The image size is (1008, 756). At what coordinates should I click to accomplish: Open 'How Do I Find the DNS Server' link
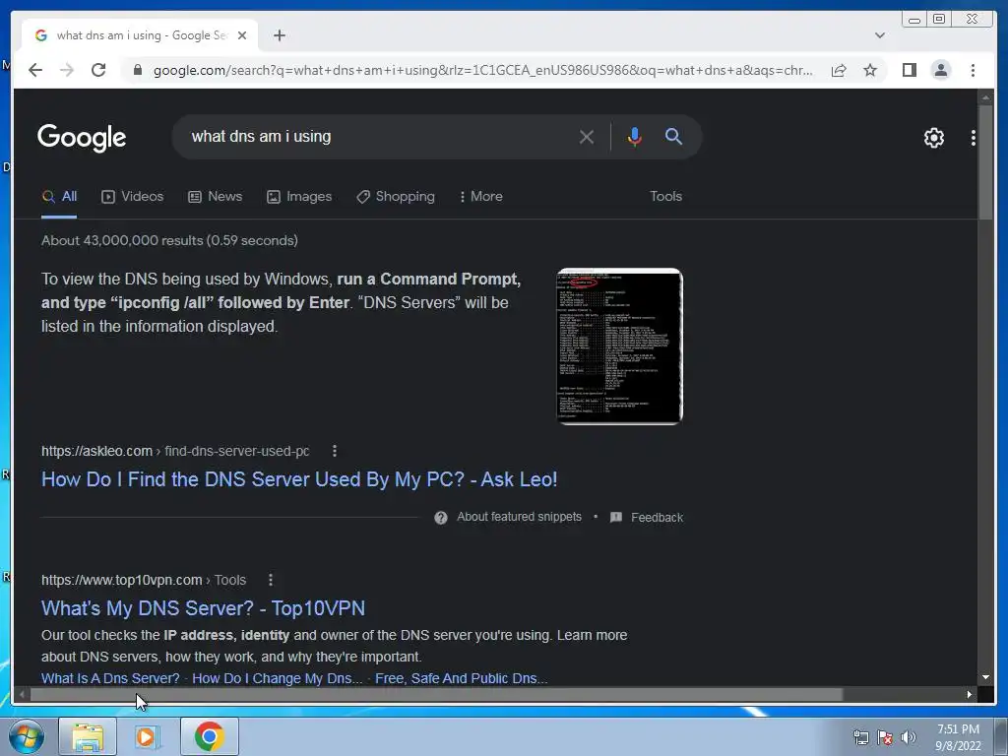coord(299,479)
